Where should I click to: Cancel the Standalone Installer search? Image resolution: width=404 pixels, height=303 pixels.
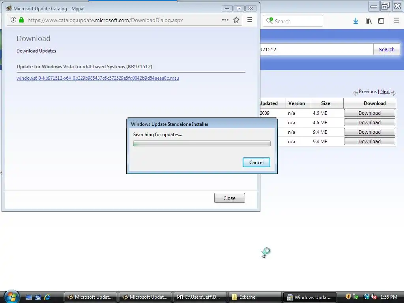tap(256, 162)
